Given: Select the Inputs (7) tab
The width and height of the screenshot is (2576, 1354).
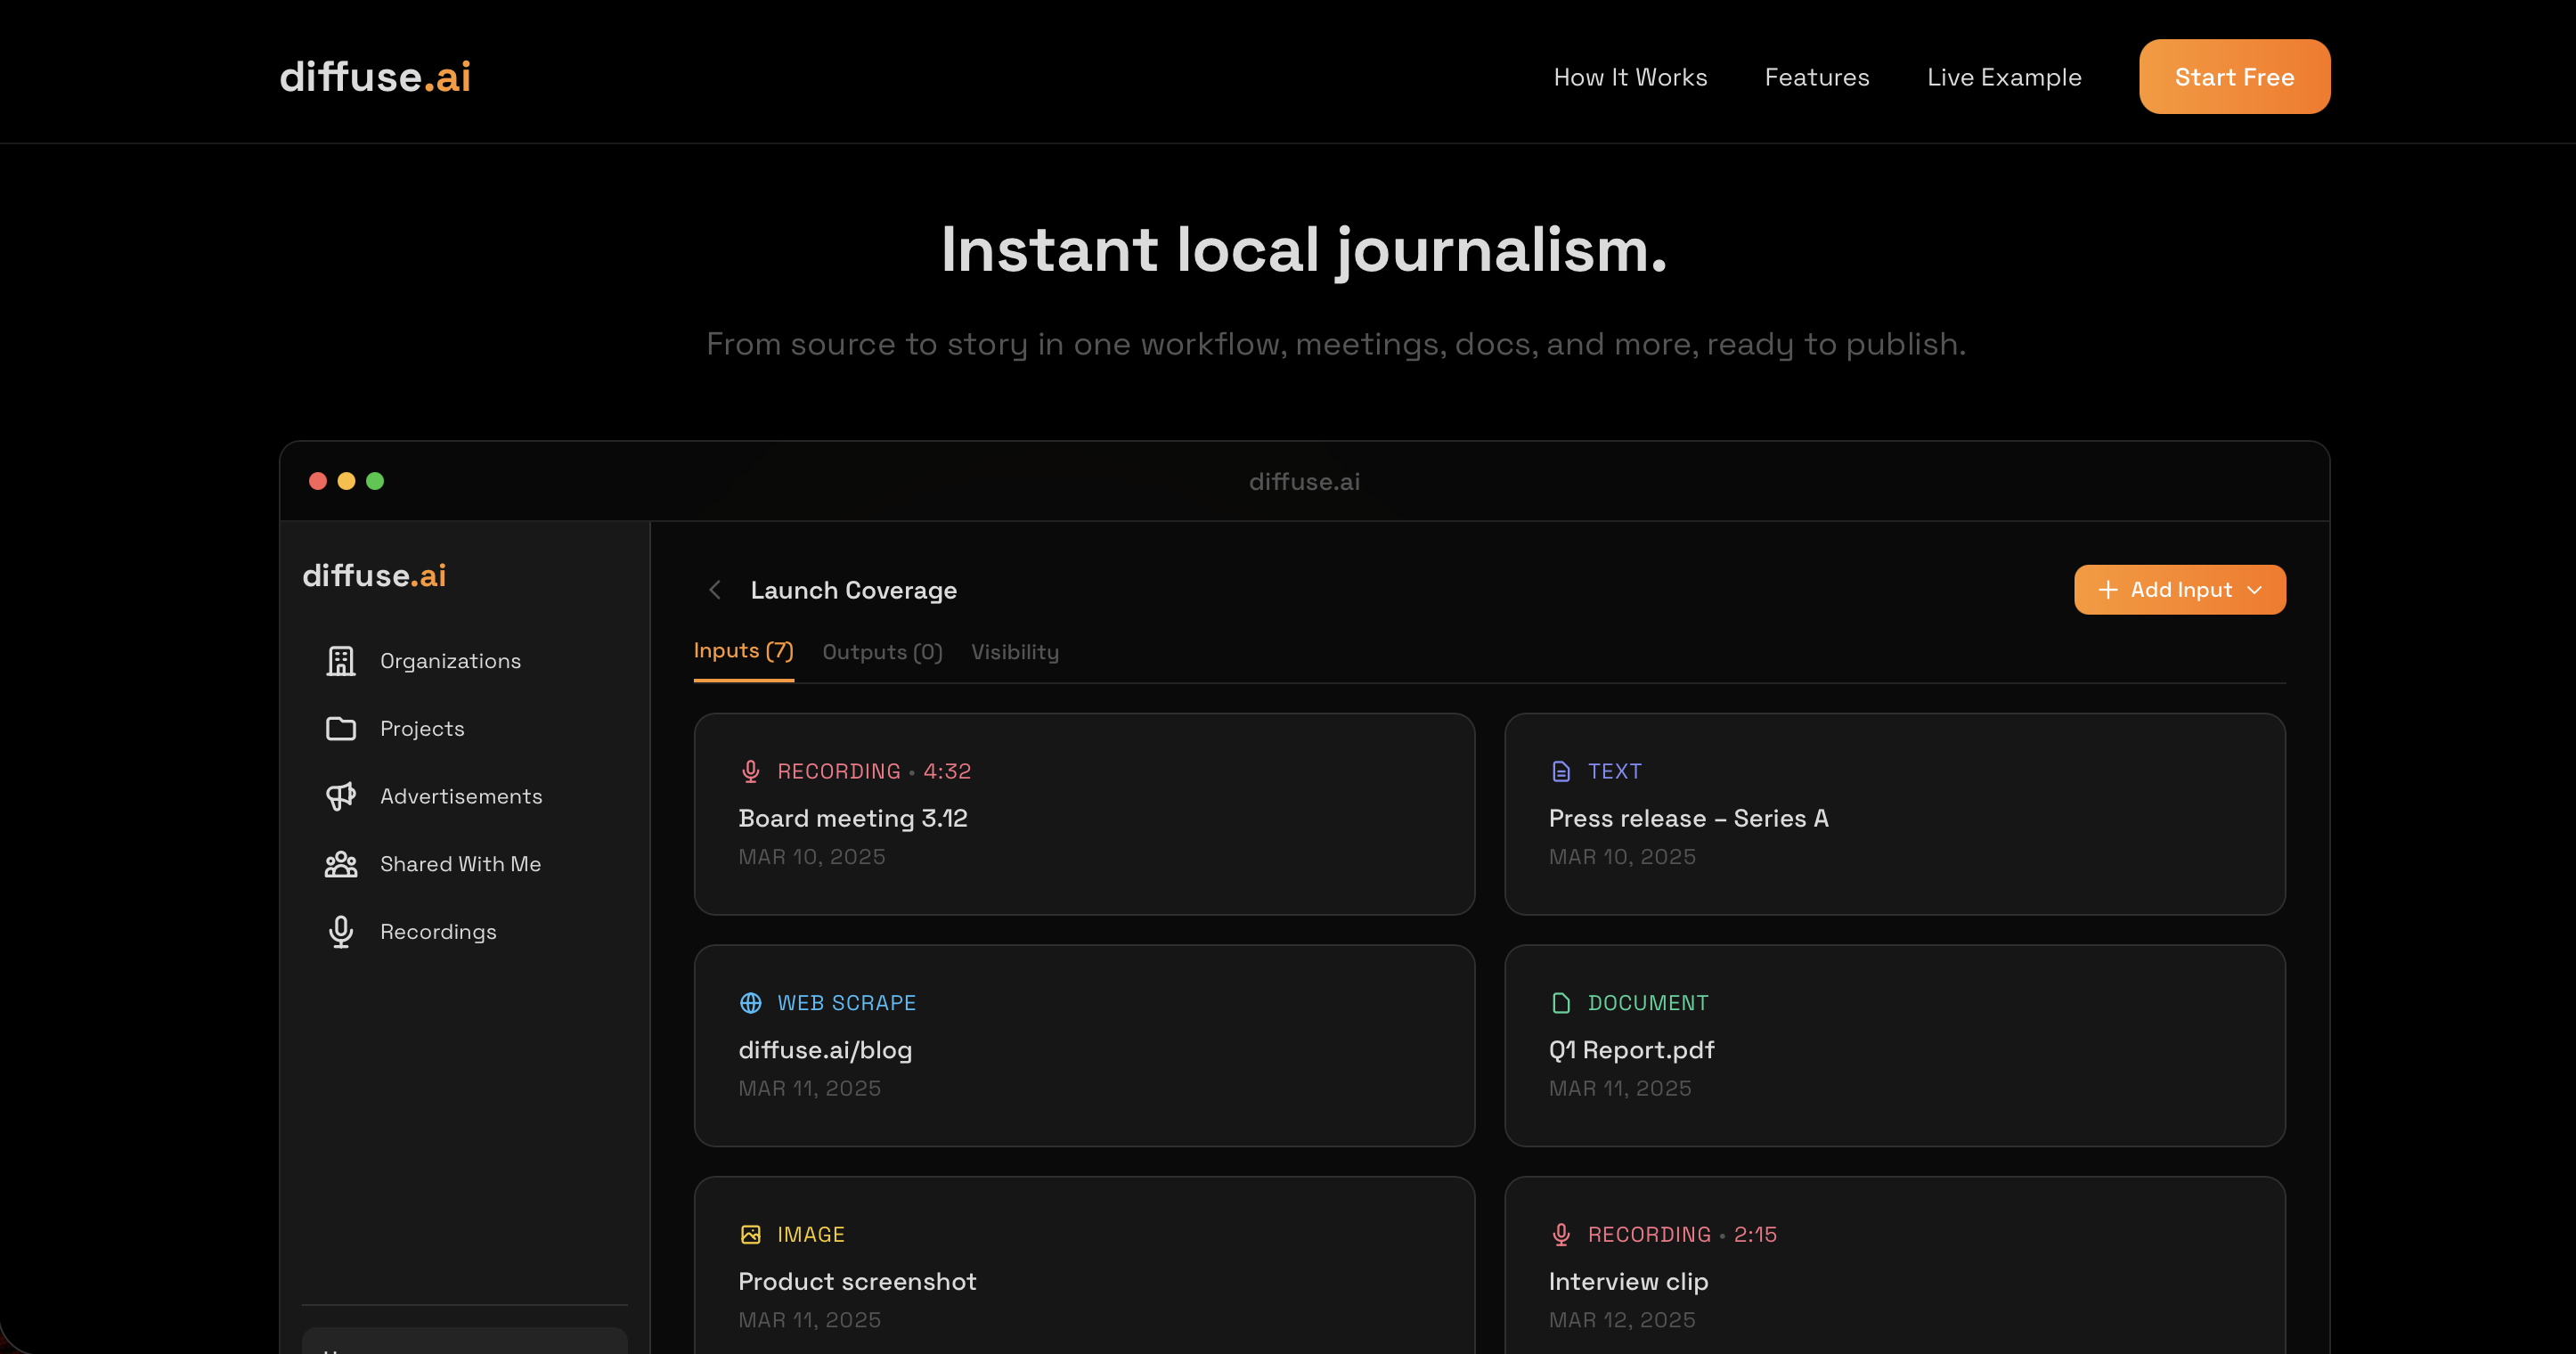Looking at the screenshot, I should click(743, 651).
